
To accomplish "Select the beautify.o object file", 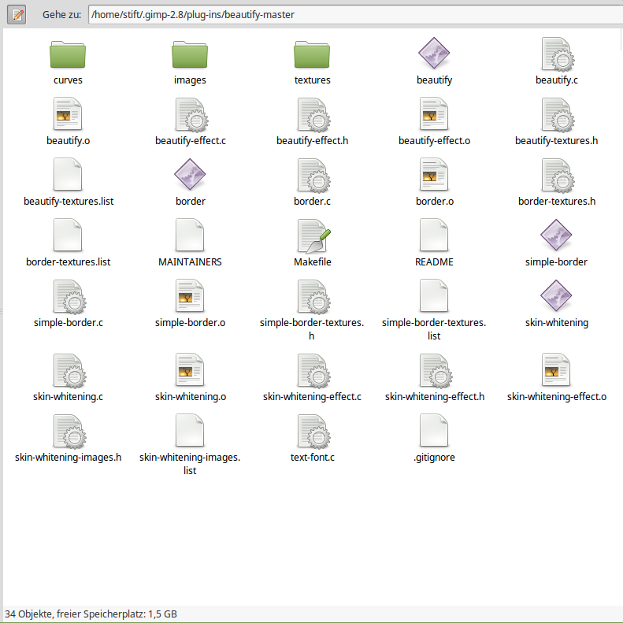I will (x=68, y=115).
